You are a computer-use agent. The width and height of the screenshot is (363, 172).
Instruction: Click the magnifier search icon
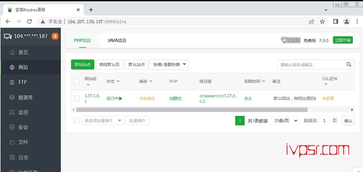coord(349,65)
